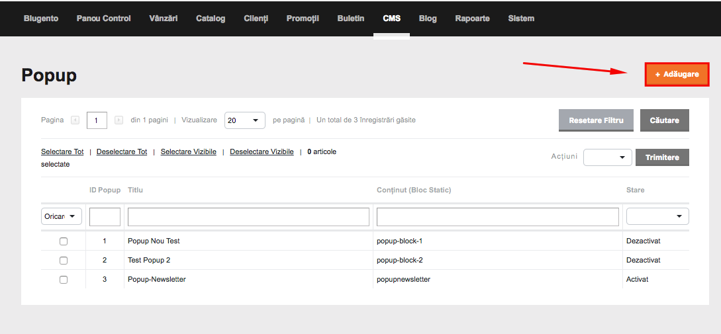This screenshot has height=334, width=721.
Task: Click the Deselectare Tot link
Action: 122,151
